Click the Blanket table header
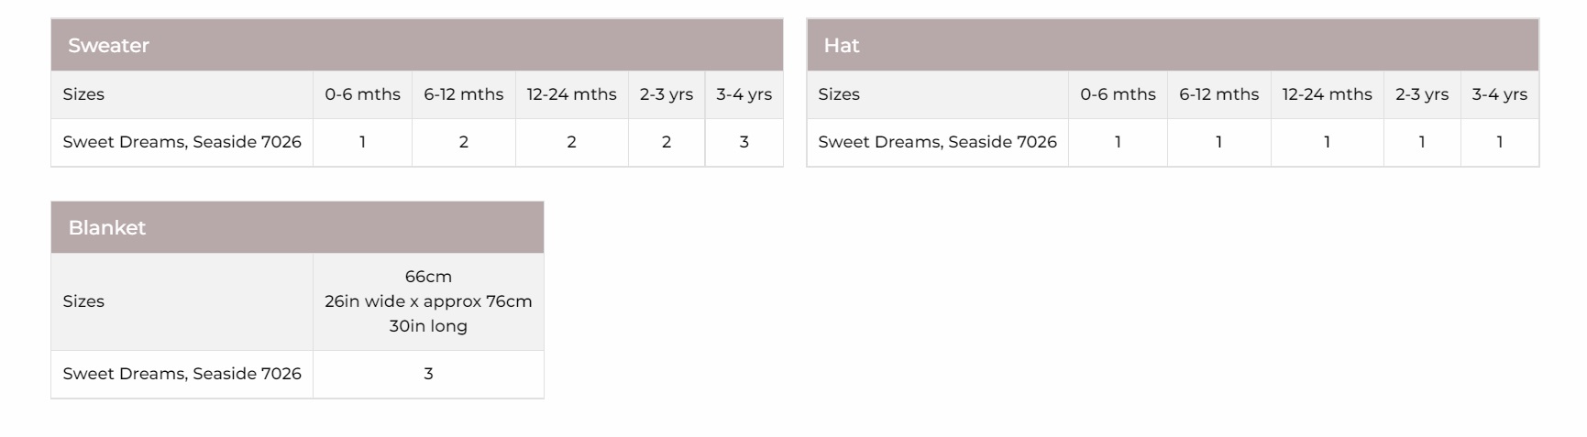The width and height of the screenshot is (1587, 437). [x=106, y=228]
